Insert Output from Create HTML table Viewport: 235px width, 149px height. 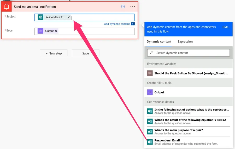click(x=159, y=92)
